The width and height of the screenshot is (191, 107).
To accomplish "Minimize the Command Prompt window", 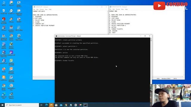I will coord(141,36).
